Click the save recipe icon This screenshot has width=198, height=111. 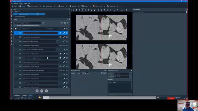(65, 23)
